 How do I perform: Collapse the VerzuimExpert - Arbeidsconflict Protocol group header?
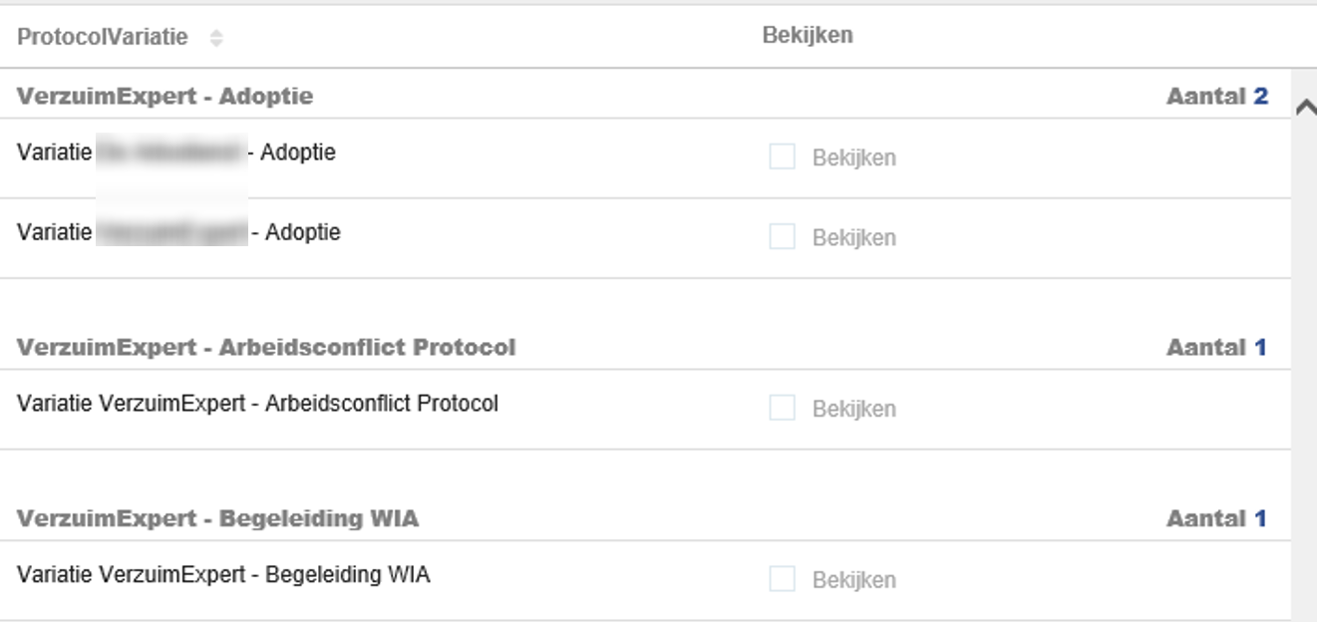tap(266, 347)
